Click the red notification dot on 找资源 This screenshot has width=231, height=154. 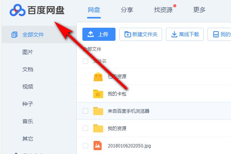coord(175,6)
